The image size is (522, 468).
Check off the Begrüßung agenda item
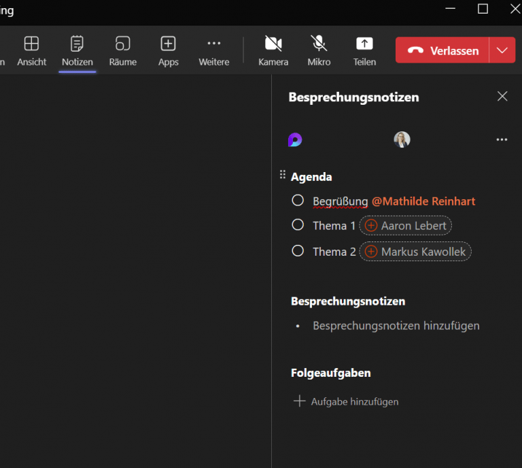pyautogui.click(x=298, y=201)
